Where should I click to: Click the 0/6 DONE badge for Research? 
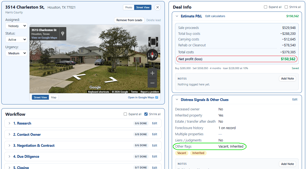pyautogui.click(x=141, y=123)
